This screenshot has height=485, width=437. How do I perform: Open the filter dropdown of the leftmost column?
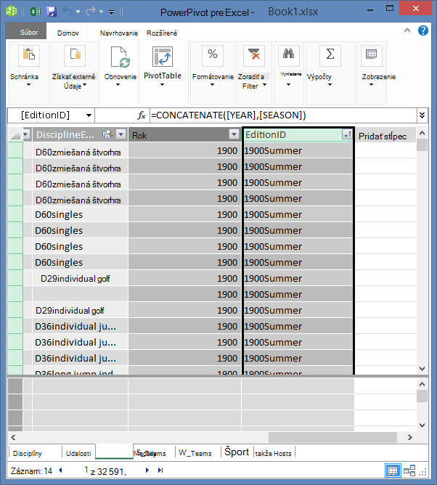point(25,134)
